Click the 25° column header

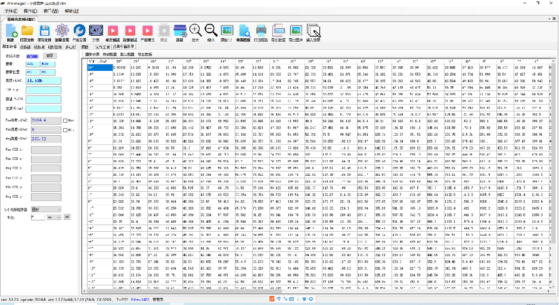[x=209, y=61]
